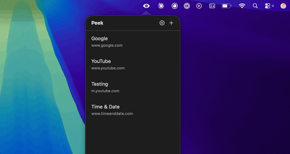The height and width of the screenshot is (154, 290).
Task: Click the circle with dot menu bar icon
Action: click(x=174, y=6)
